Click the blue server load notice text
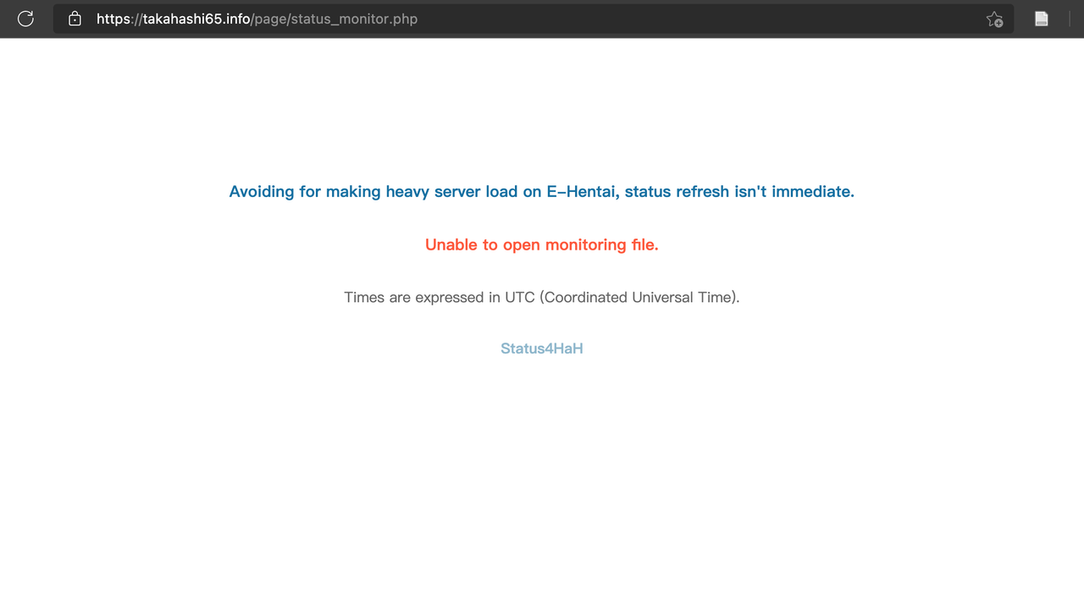Screen dimensions: 1084x609 click(541, 191)
